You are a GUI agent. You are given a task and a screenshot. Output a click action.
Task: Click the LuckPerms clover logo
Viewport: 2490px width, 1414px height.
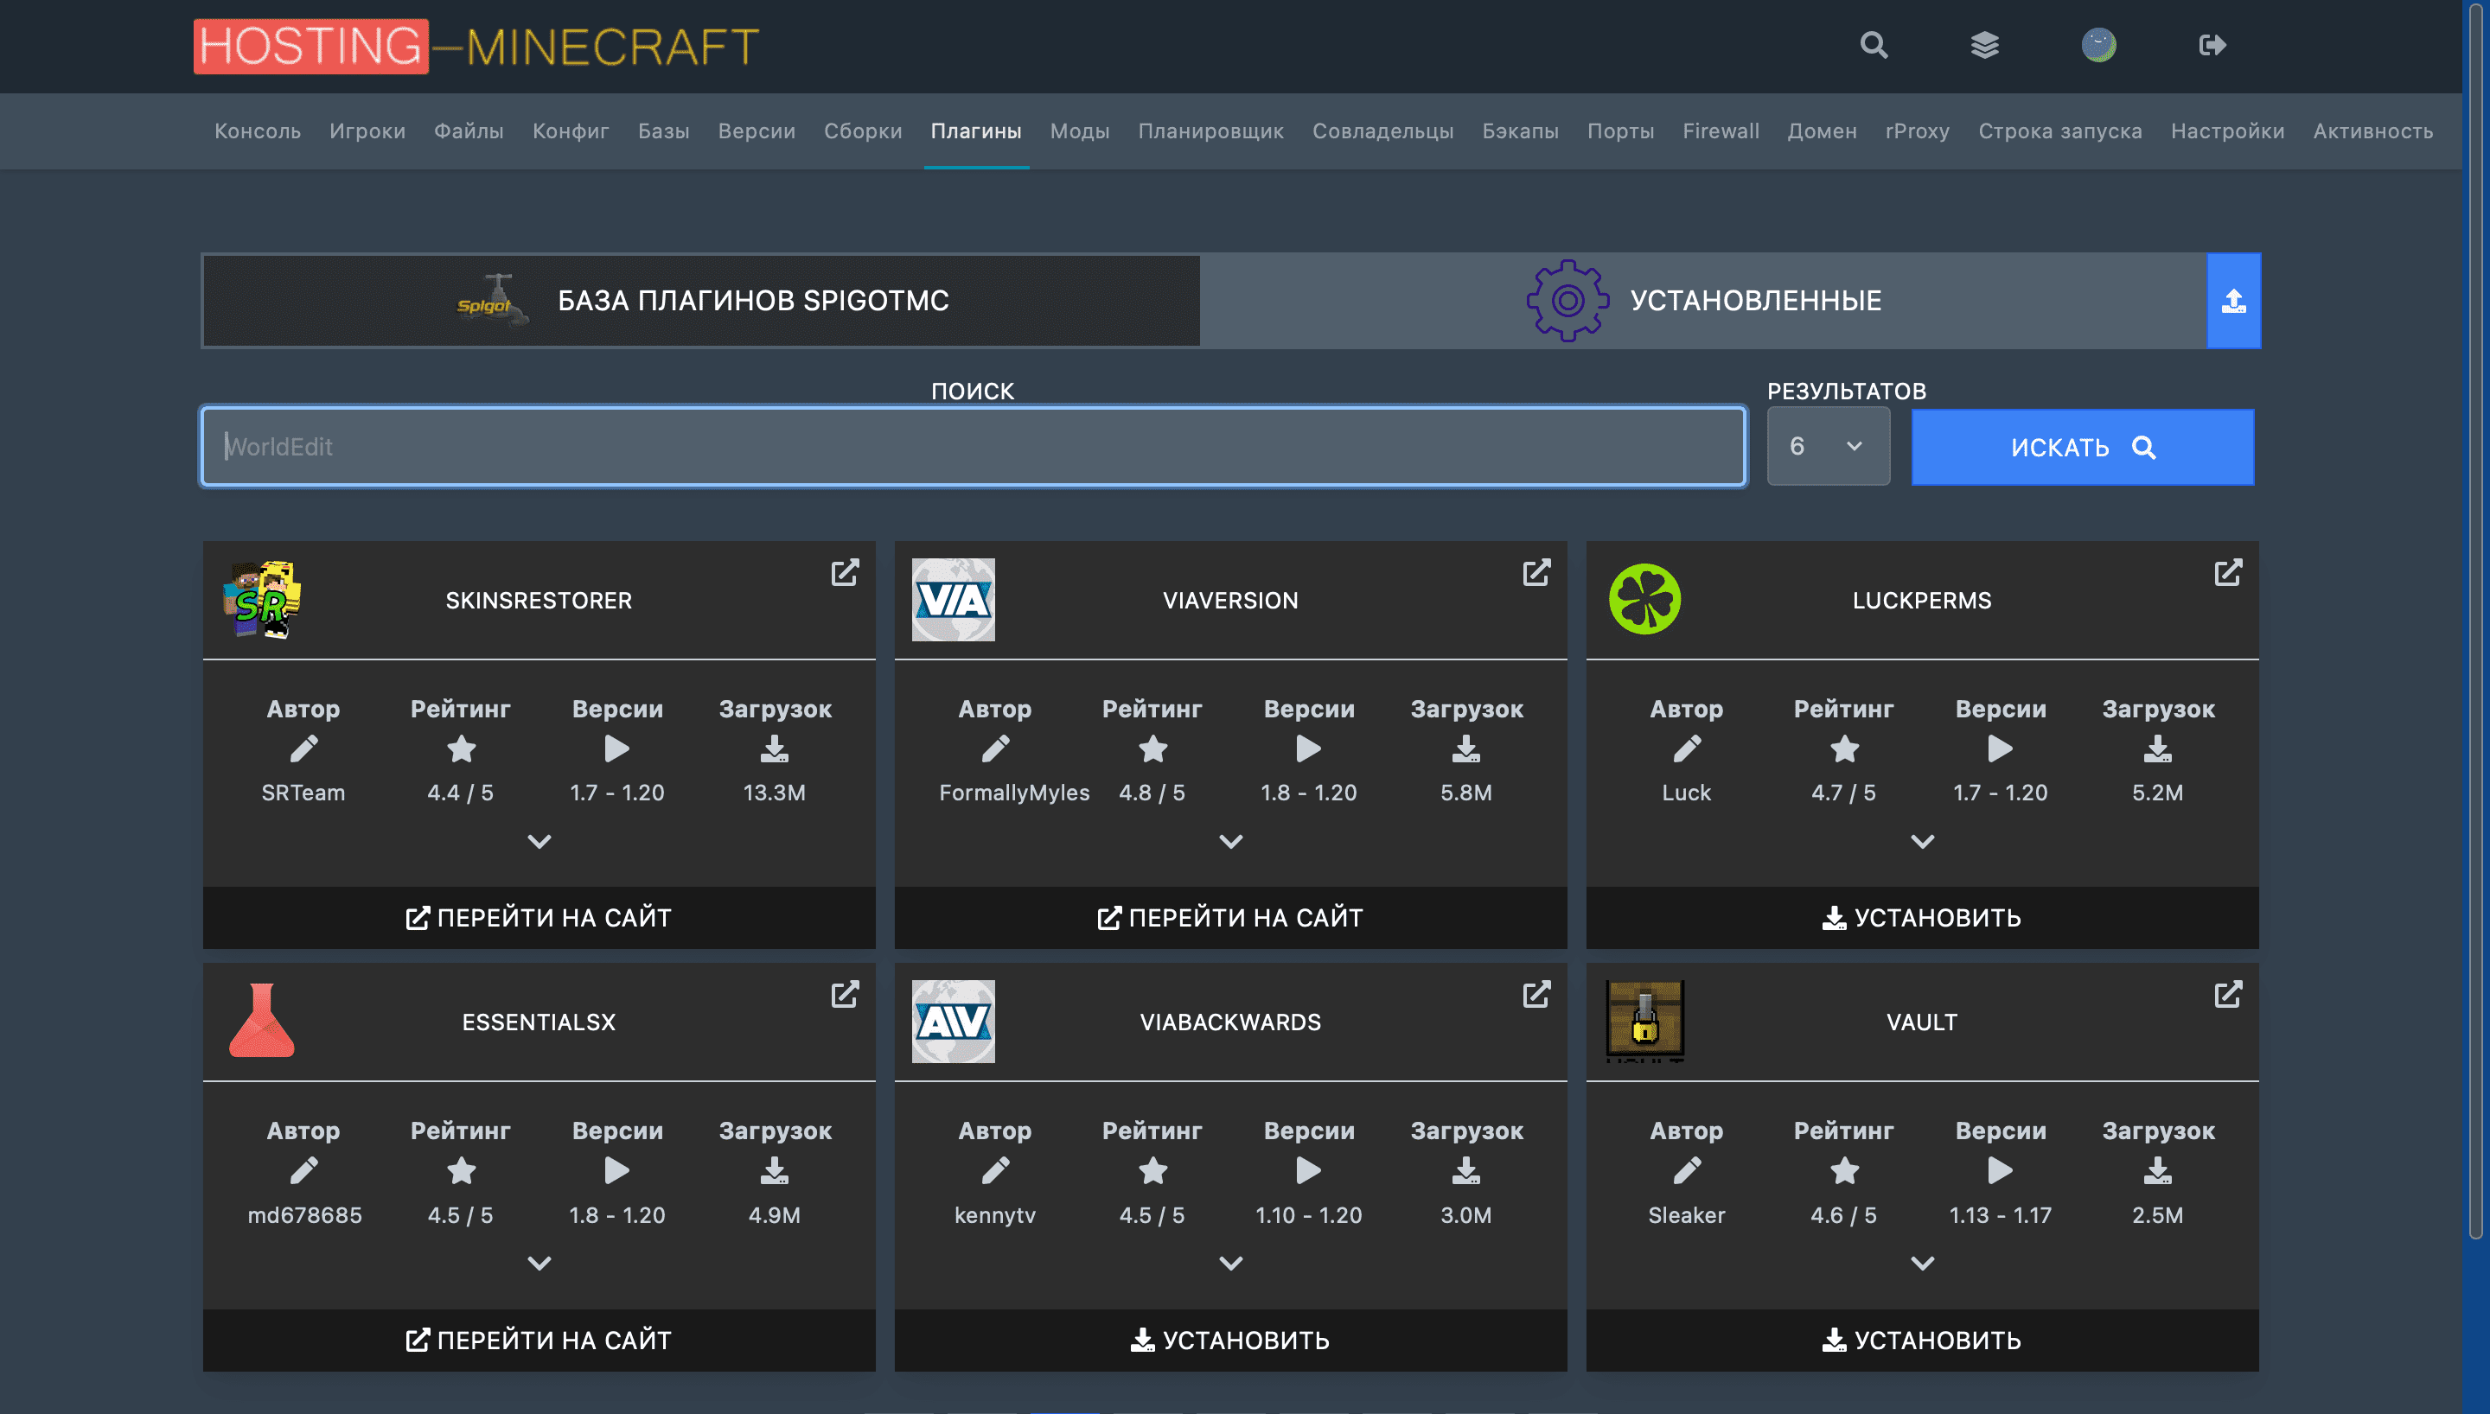coord(1645,599)
